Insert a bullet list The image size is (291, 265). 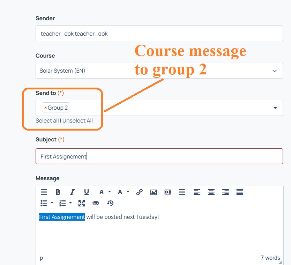pos(44,203)
